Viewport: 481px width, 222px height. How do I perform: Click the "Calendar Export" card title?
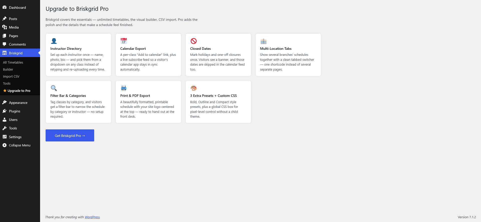[133, 49]
